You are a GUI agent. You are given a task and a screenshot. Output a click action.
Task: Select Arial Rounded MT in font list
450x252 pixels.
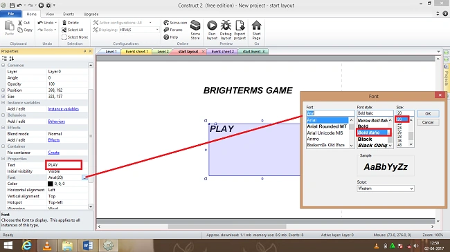[327, 126]
